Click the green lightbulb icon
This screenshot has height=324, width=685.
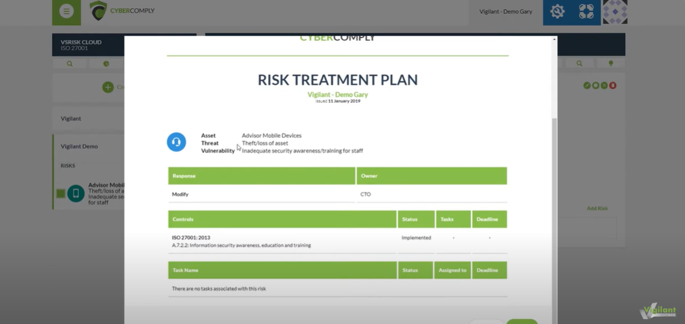tap(610, 63)
